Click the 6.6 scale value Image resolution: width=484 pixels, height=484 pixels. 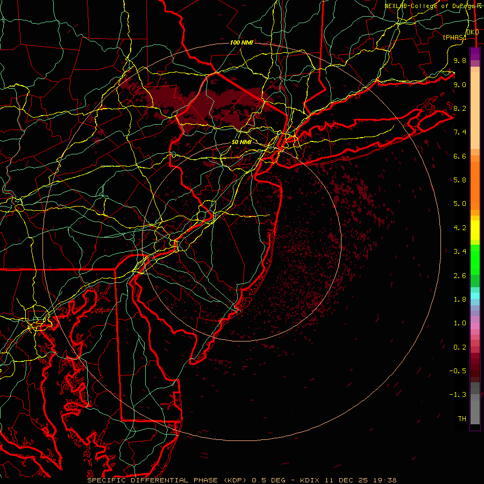460,156
